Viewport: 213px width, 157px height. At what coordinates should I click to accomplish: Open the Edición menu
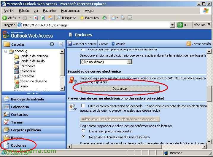(x=24, y=11)
